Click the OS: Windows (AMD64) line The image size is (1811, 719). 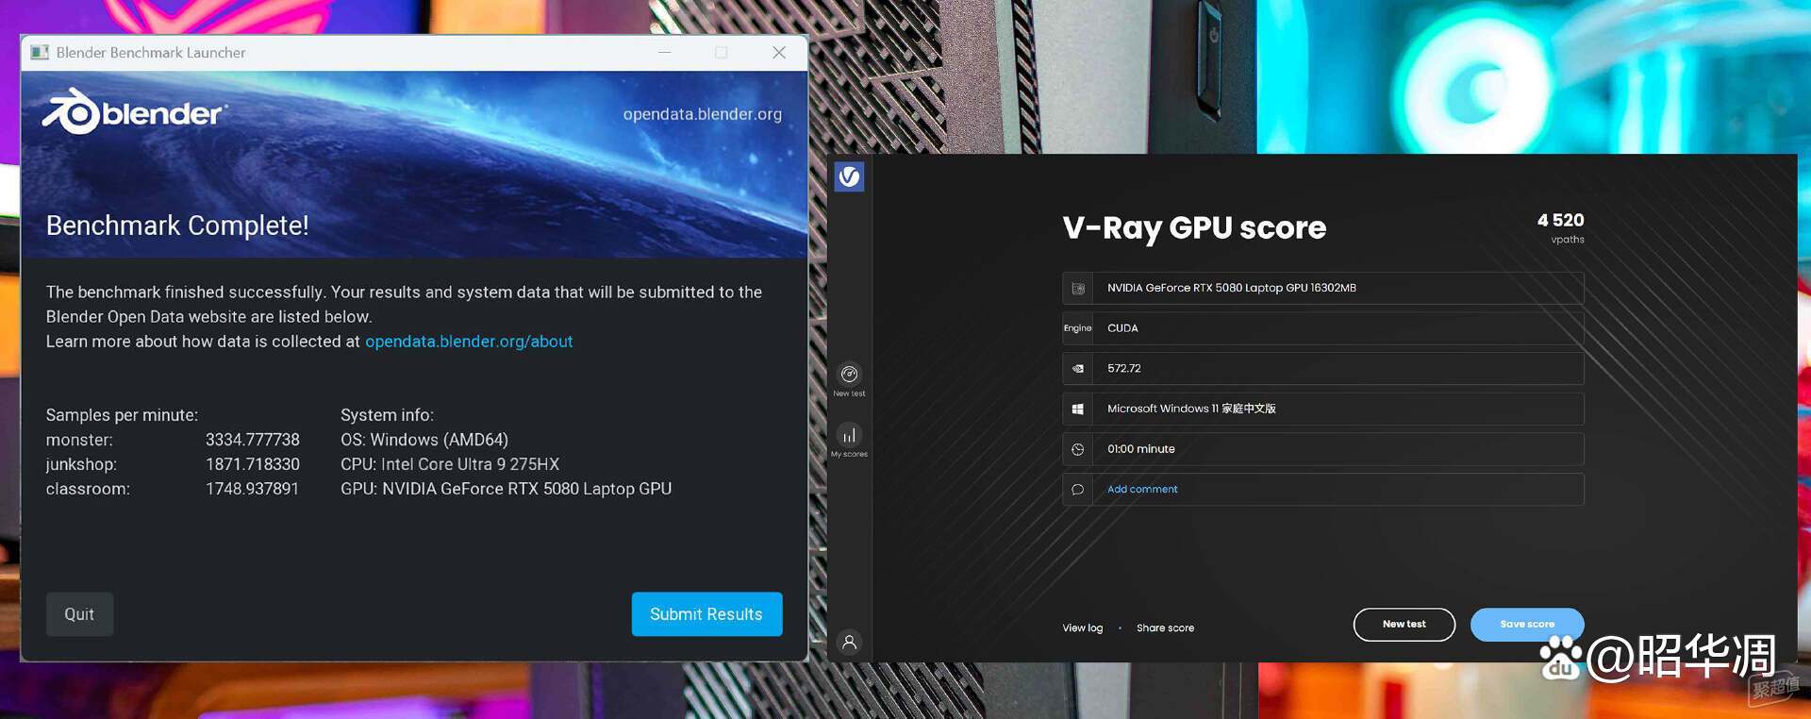tap(424, 440)
